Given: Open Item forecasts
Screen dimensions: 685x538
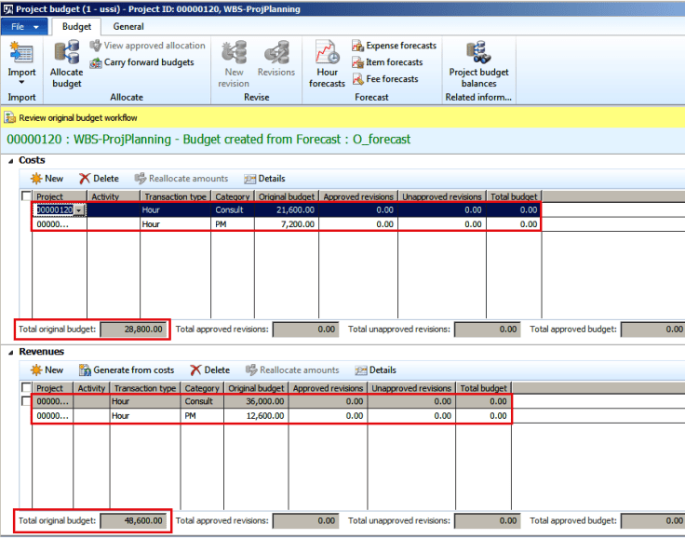Looking at the screenshot, I should pyautogui.click(x=358, y=62).
